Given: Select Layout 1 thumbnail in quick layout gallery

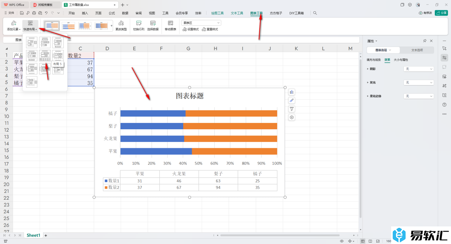Looking at the screenshot, I should click(32, 43).
